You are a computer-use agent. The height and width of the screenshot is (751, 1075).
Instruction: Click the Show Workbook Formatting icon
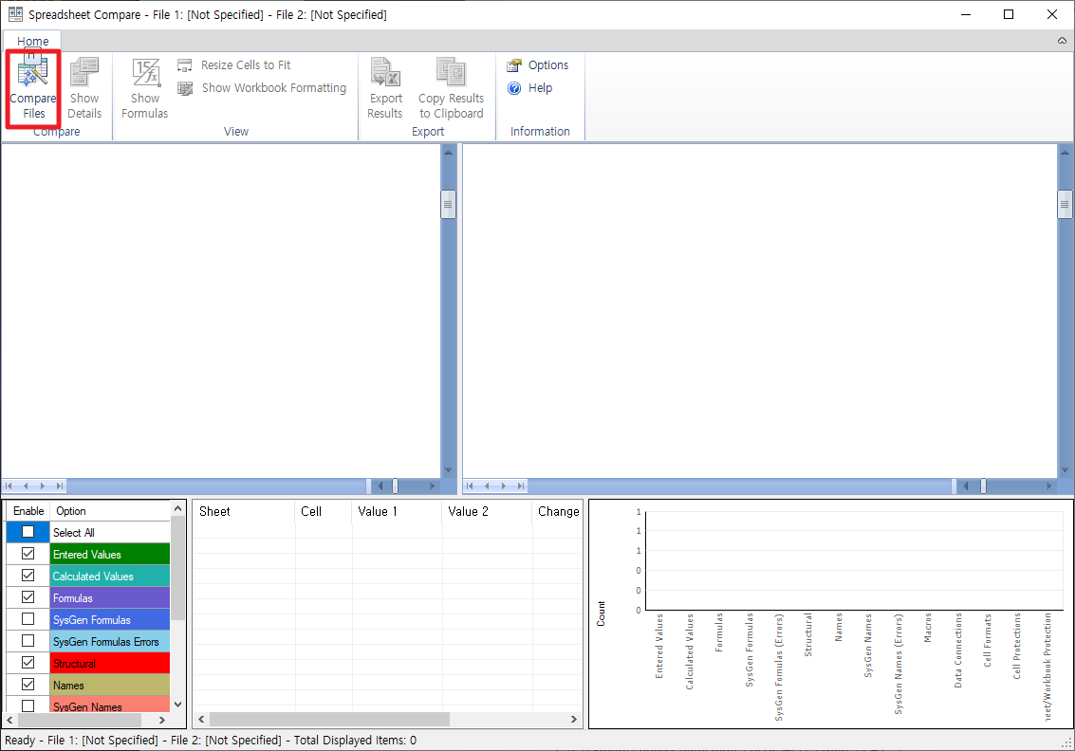[184, 88]
